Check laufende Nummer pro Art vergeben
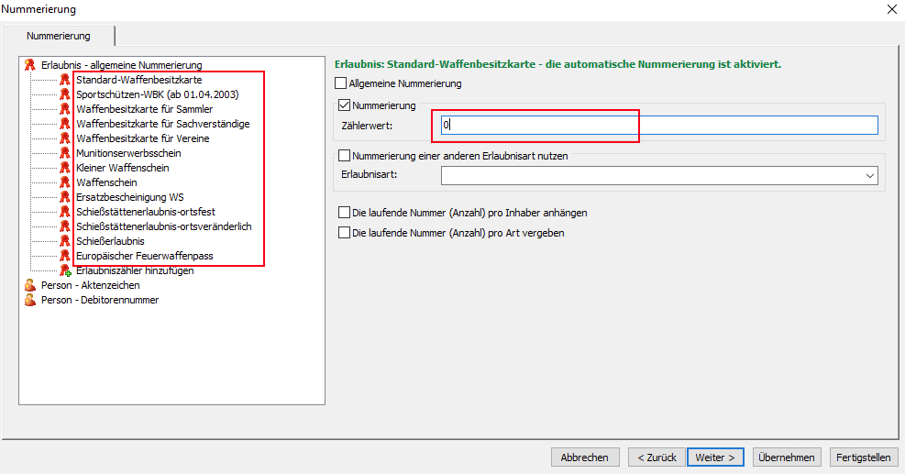905x474 pixels. pos(345,233)
